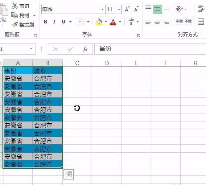This screenshot has width=206, height=185.
Task: Apply cell borders button
Action: click(x=81, y=22)
